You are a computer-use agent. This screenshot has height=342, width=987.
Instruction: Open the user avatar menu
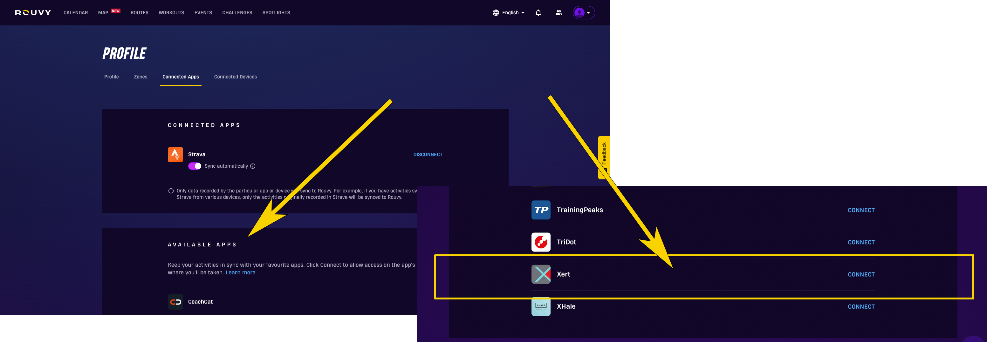pos(584,13)
